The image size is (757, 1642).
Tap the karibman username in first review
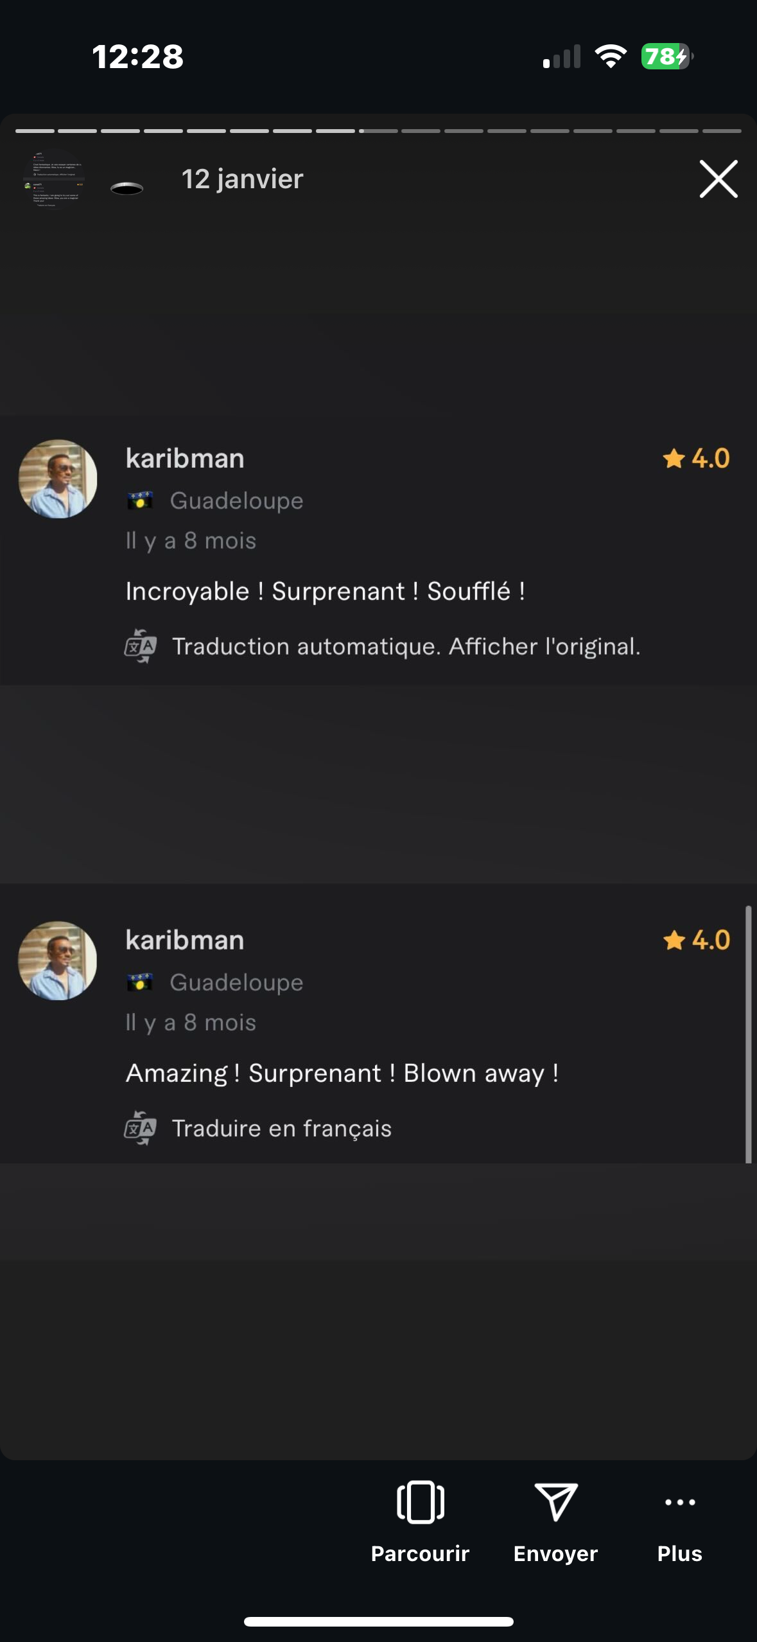tap(185, 459)
